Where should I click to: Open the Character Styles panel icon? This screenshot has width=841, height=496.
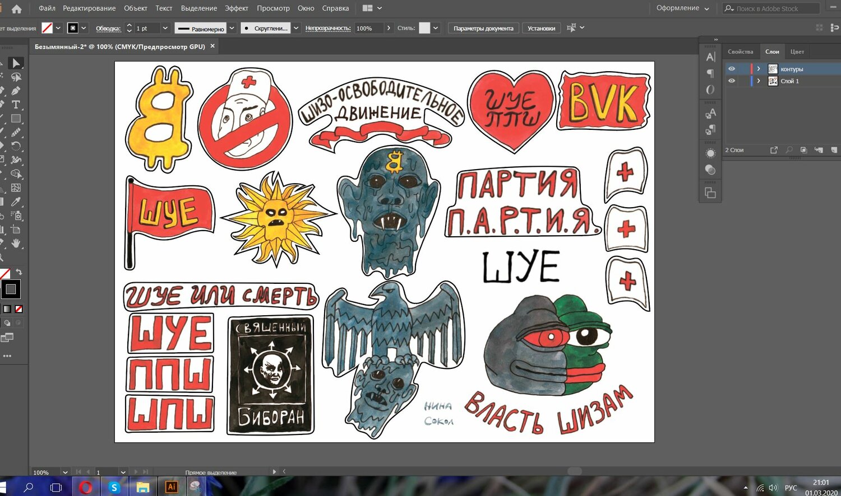pyautogui.click(x=710, y=114)
